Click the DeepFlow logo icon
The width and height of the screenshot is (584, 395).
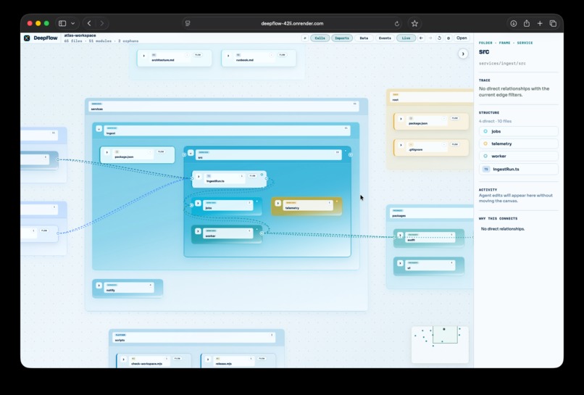[x=27, y=38]
